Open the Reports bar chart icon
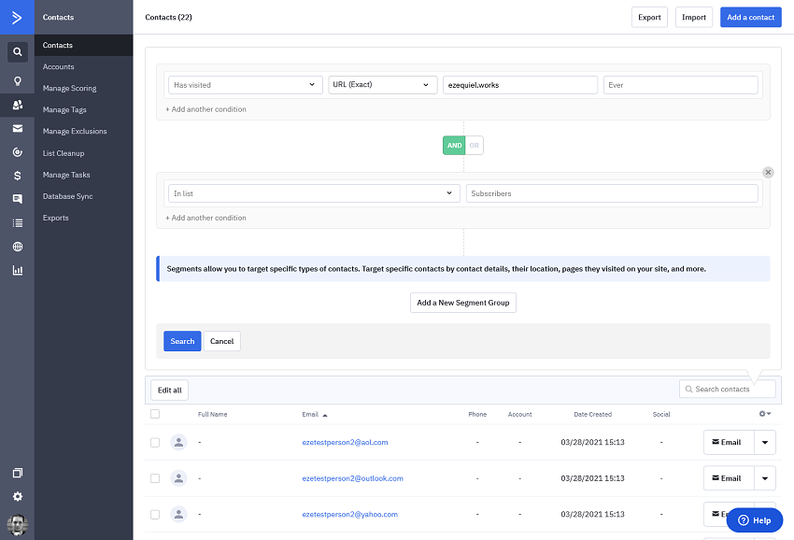Viewport: 794px width, 540px height. [x=17, y=270]
